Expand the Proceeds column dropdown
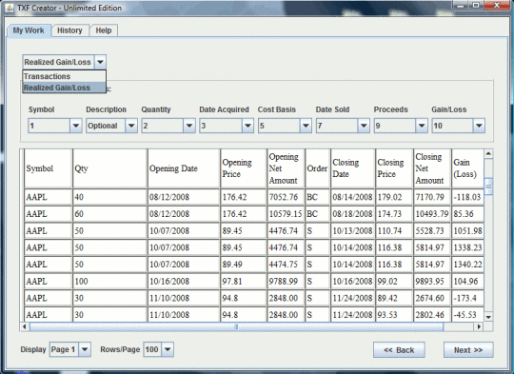Viewport: 514px width, 374px height. coord(422,126)
